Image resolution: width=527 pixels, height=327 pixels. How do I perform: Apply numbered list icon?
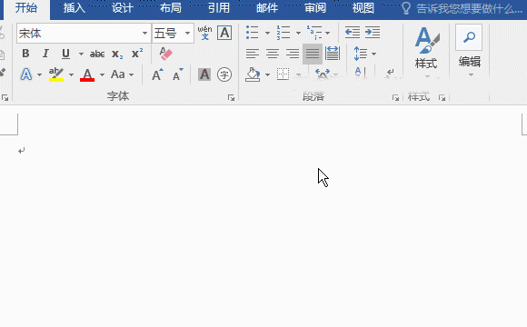(x=283, y=33)
